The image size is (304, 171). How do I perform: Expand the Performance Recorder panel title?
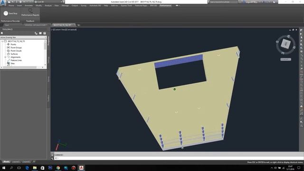pyautogui.click(x=10, y=21)
